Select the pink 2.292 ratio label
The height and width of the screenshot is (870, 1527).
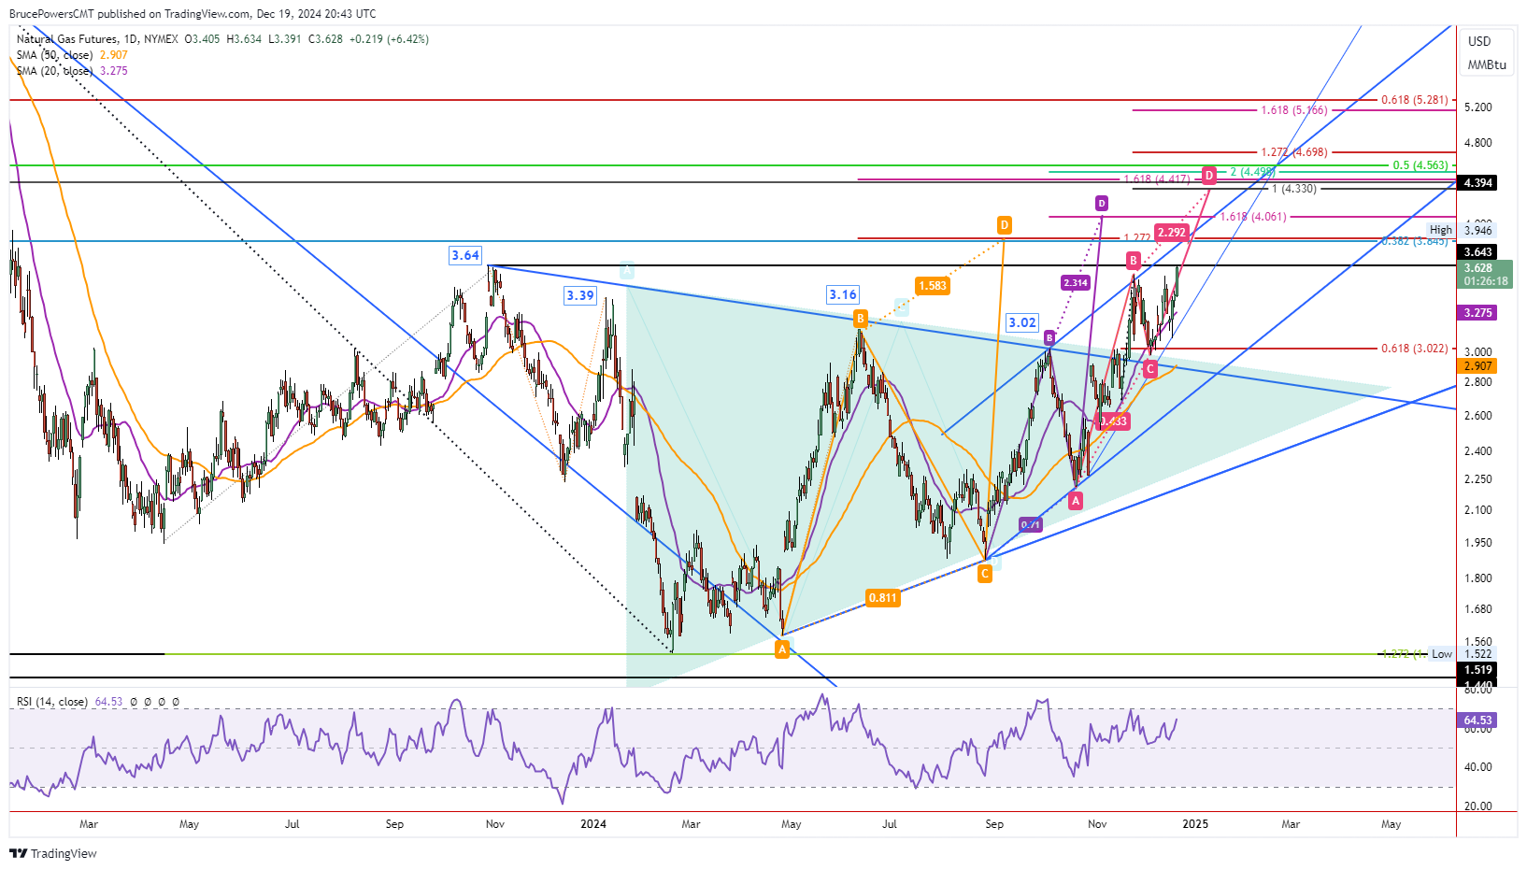click(1171, 233)
